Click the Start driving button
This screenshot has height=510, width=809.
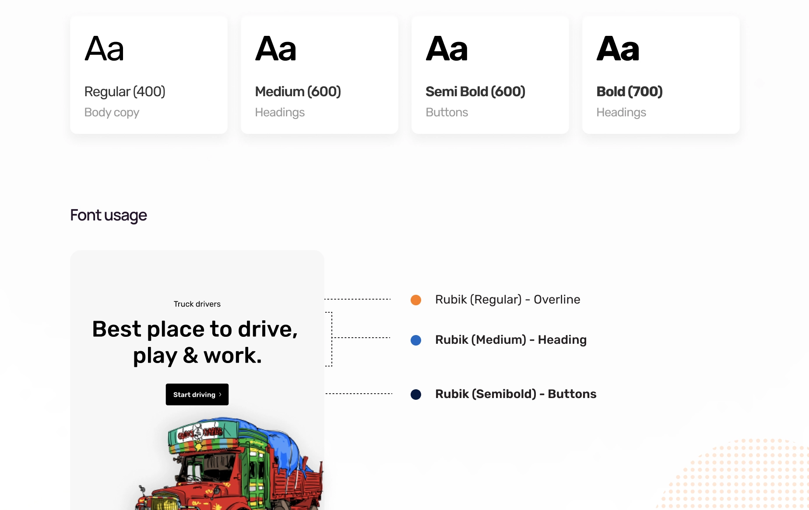click(197, 395)
